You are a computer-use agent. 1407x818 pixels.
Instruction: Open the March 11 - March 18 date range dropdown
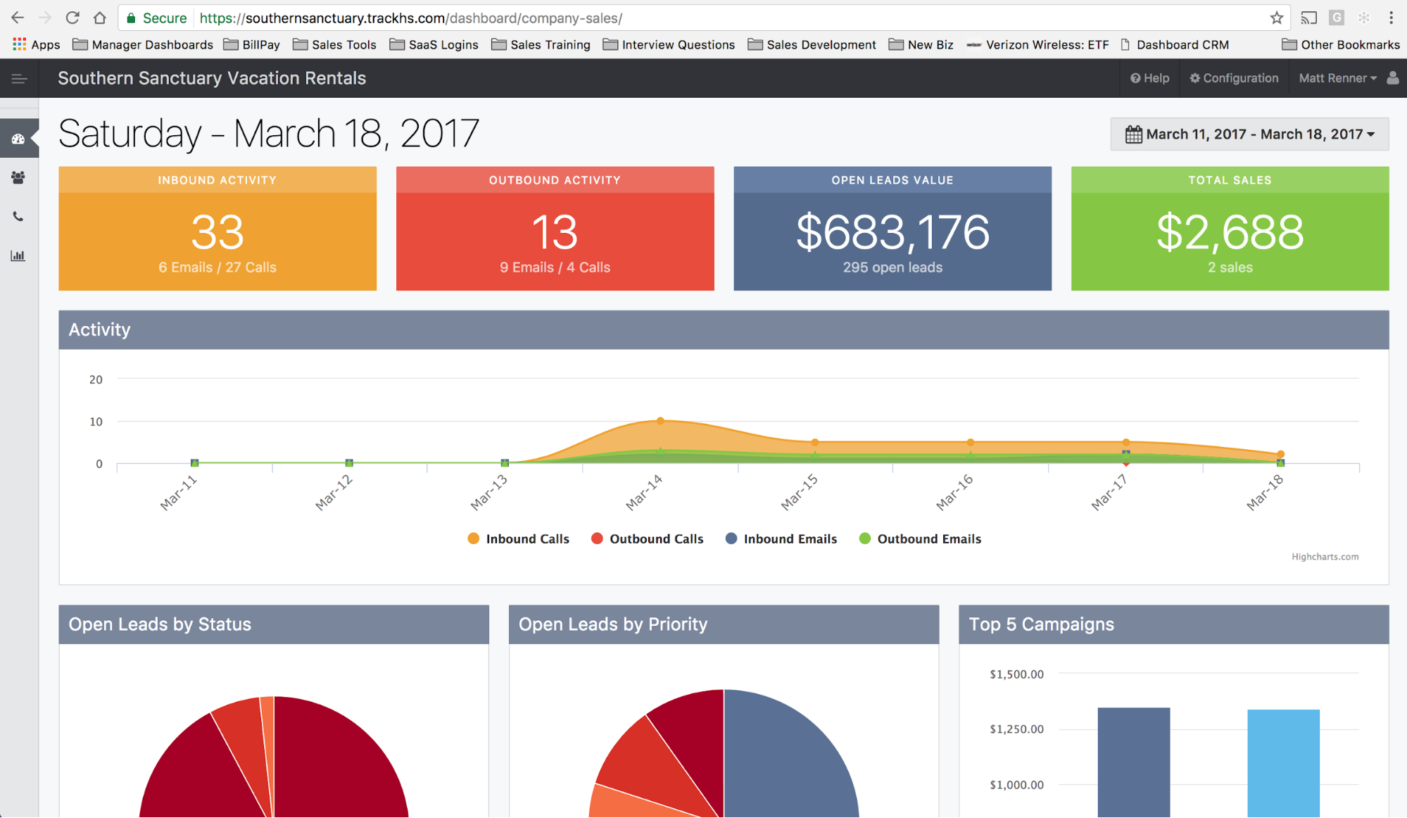[x=1249, y=134]
